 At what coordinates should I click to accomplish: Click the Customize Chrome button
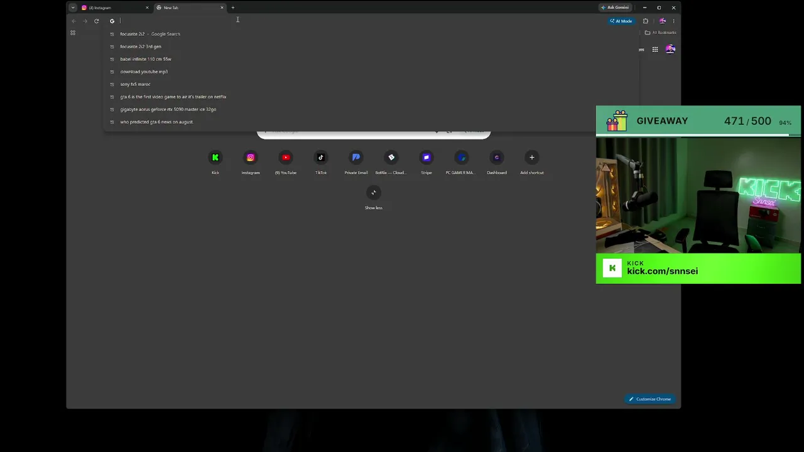coord(650,399)
